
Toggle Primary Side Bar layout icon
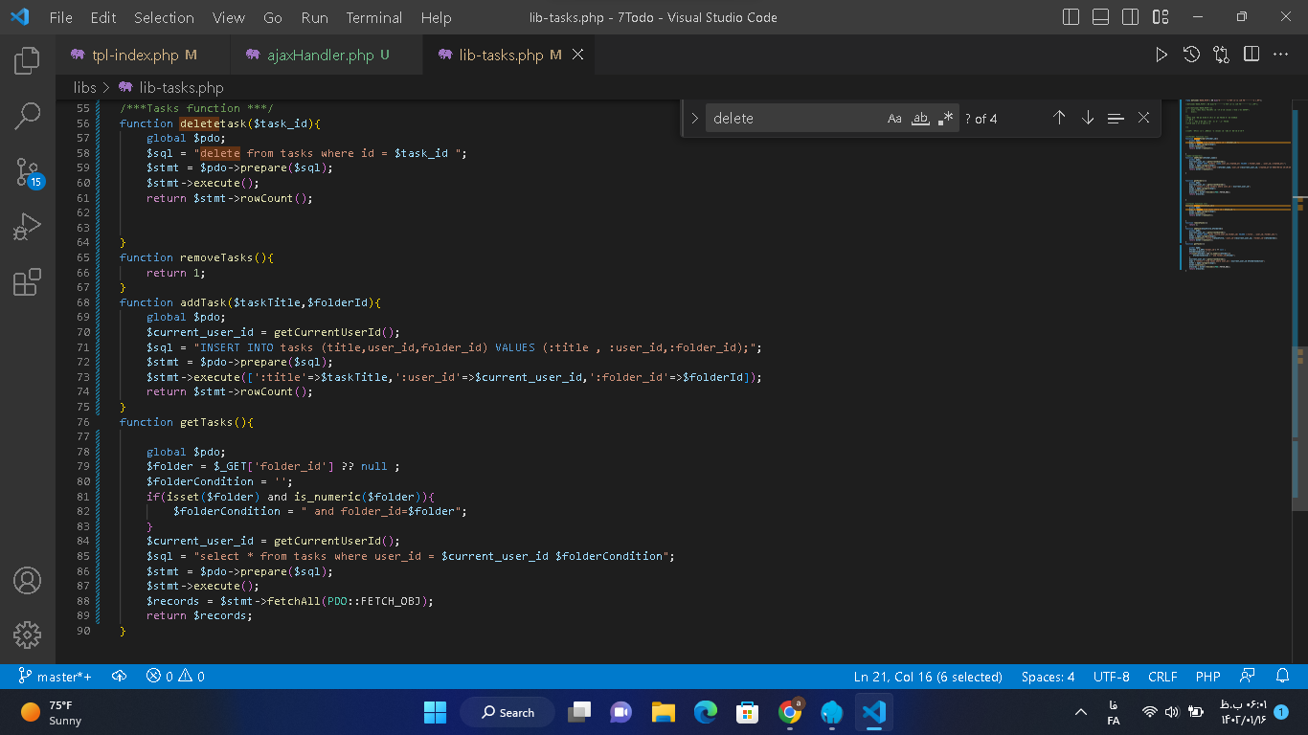click(x=1071, y=17)
